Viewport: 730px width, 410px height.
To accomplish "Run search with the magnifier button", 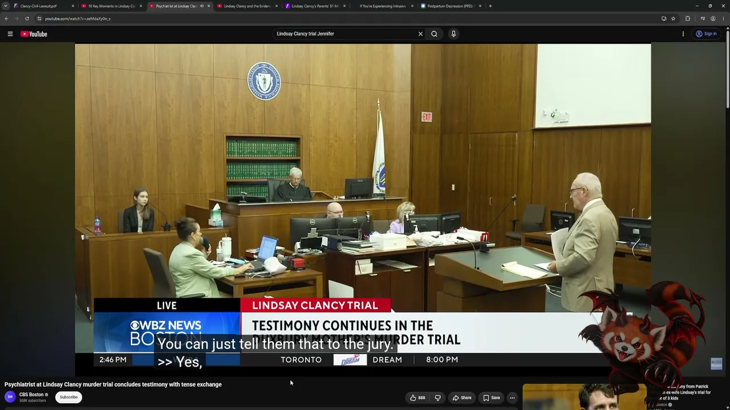I will (434, 34).
